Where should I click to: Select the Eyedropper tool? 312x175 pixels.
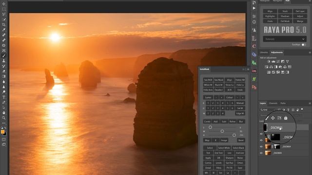[4, 30]
